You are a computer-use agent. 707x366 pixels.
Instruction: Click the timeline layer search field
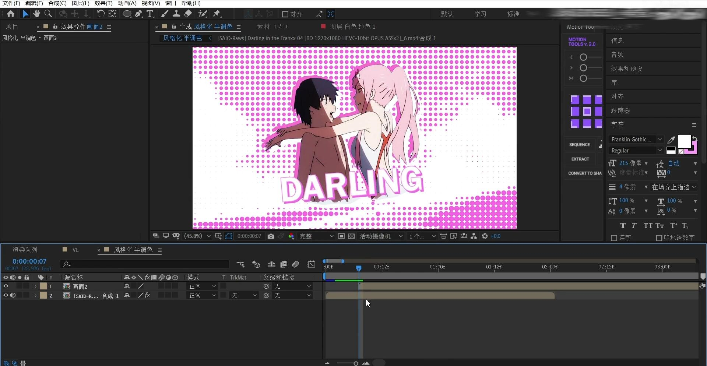point(145,264)
